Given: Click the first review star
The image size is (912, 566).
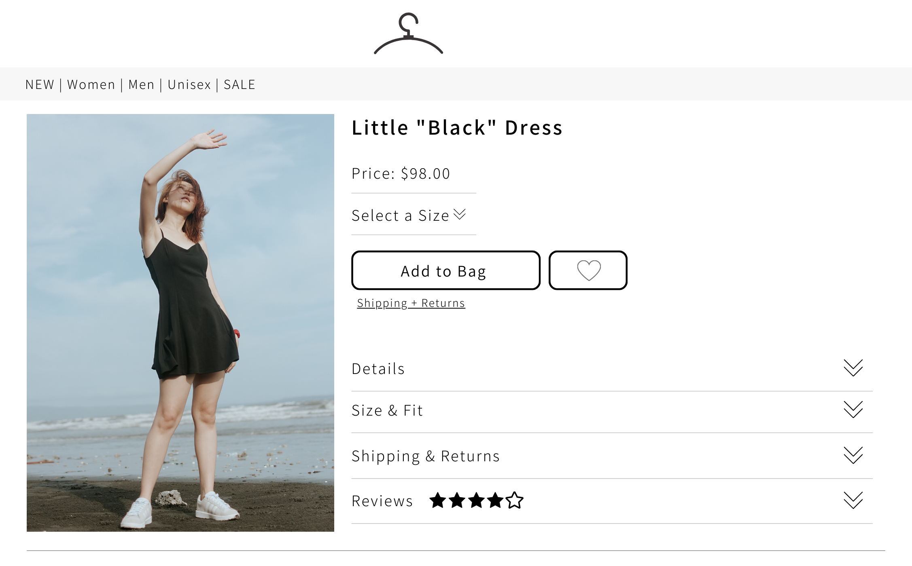Looking at the screenshot, I should (x=438, y=500).
